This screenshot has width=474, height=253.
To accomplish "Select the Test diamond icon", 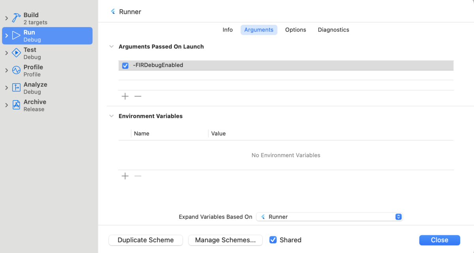I will pos(16,53).
